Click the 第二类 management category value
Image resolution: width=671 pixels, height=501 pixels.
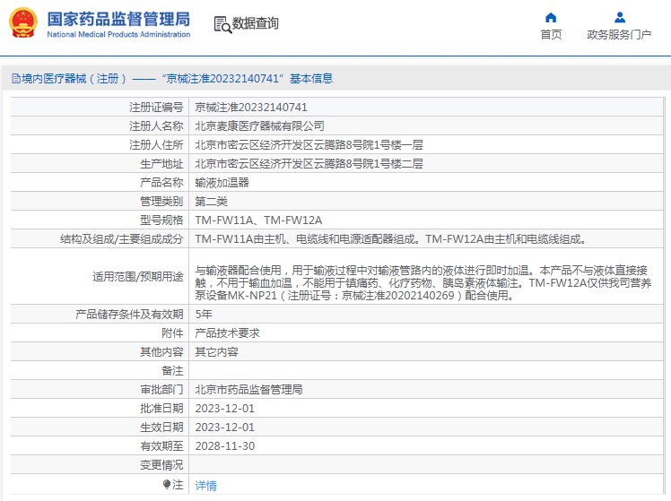[x=211, y=202]
